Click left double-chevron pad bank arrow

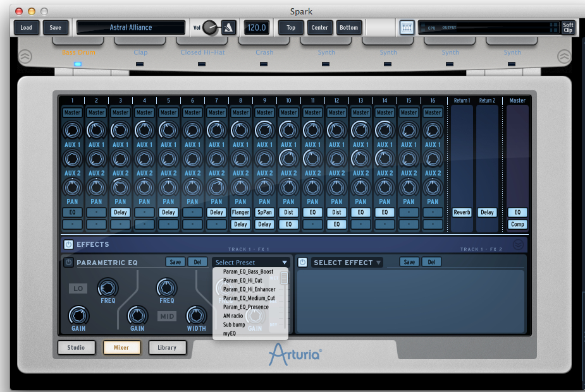25,57
